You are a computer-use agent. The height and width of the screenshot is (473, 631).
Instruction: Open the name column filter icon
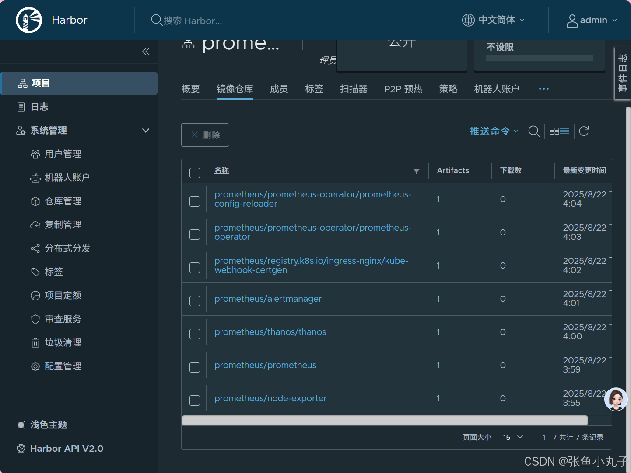click(x=417, y=172)
